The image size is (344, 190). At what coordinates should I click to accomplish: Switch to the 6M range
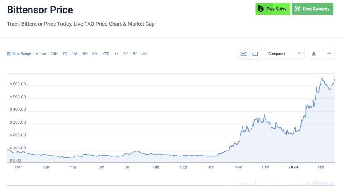(95, 54)
